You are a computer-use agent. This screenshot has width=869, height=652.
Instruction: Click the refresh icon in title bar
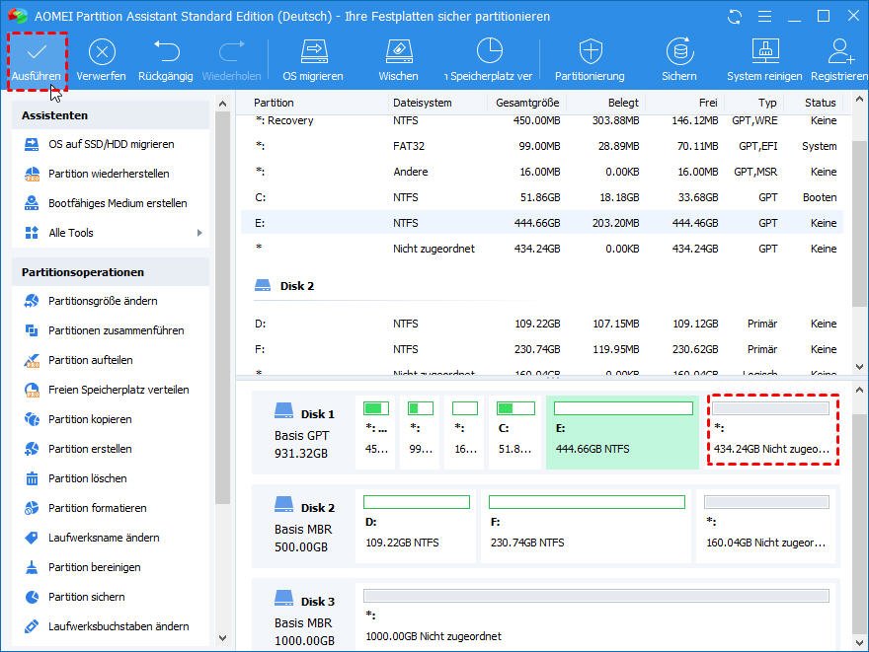734,17
